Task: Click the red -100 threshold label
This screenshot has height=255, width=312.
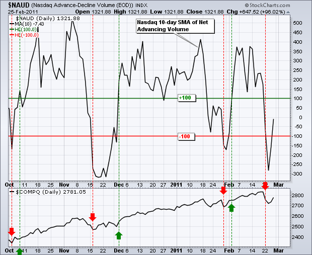Action: coord(186,137)
